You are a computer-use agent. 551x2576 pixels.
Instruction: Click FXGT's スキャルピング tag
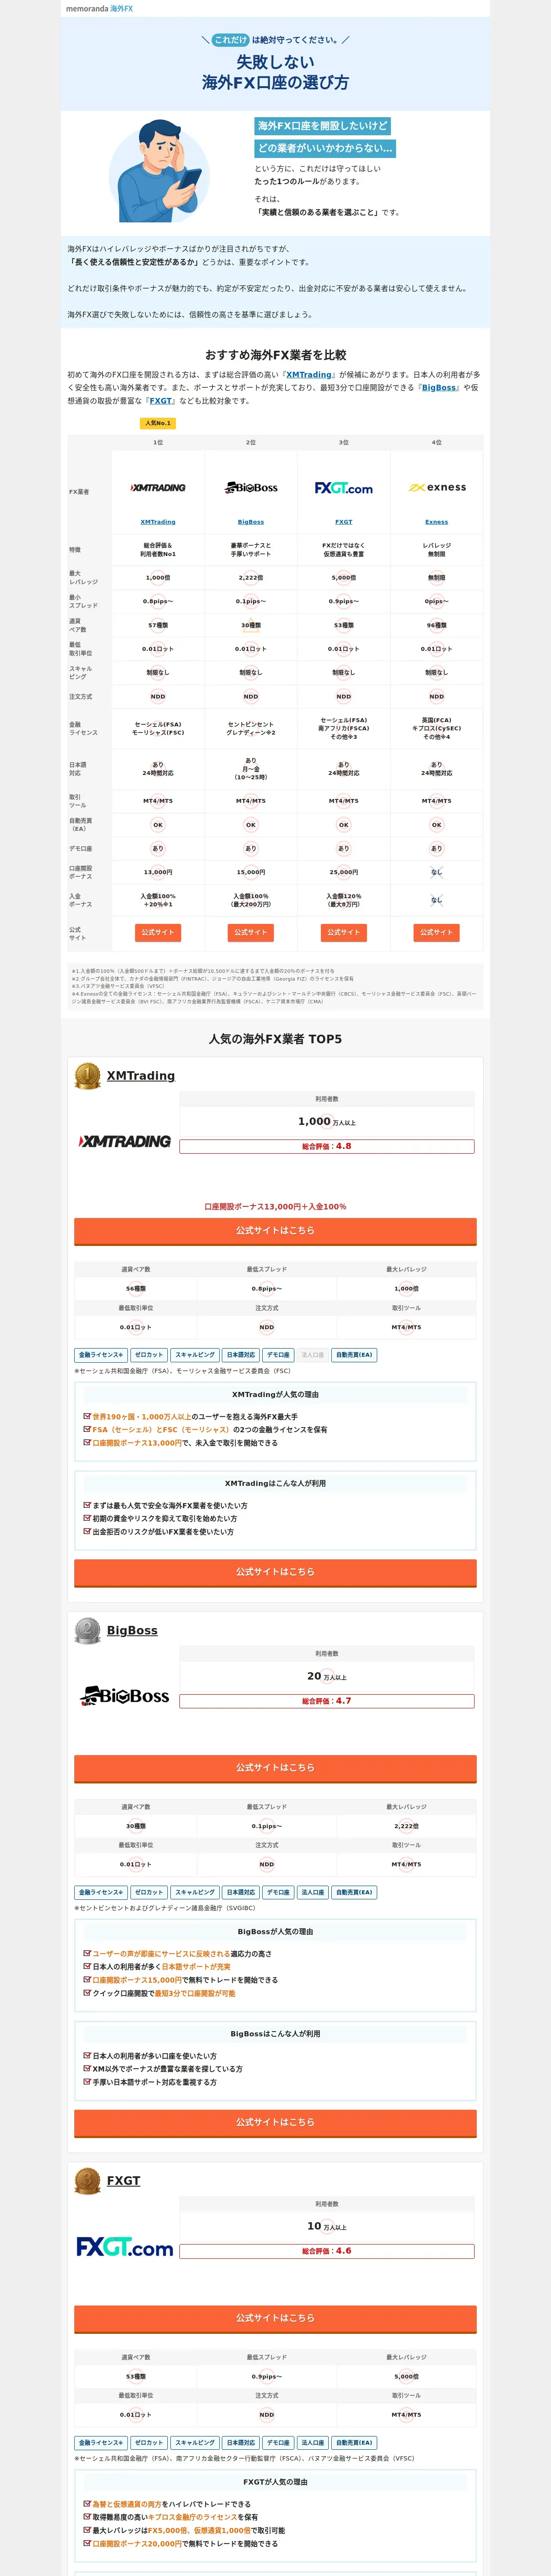[x=195, y=2442]
